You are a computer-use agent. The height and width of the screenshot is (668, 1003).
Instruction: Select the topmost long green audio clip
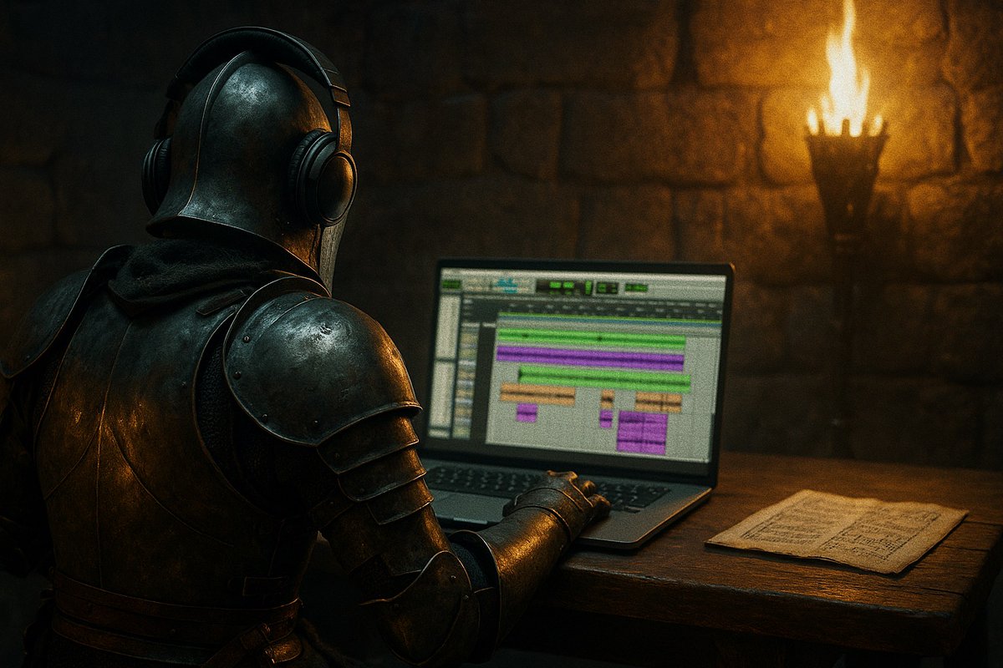pos(591,338)
